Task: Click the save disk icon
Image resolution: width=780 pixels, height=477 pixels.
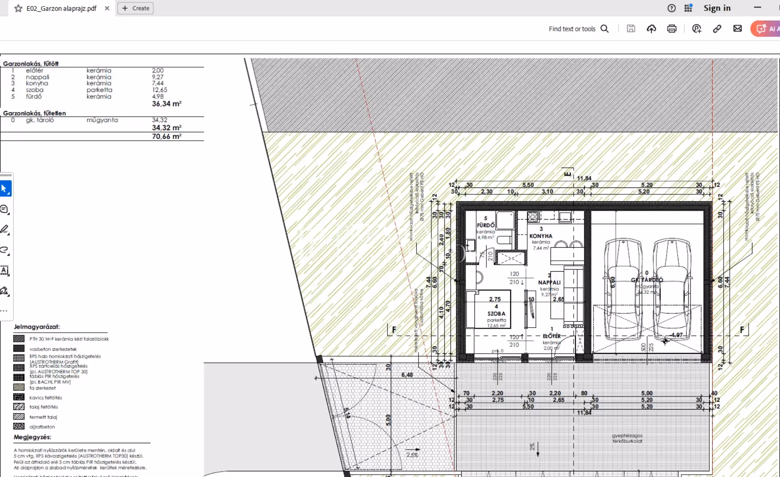Action: coord(630,28)
